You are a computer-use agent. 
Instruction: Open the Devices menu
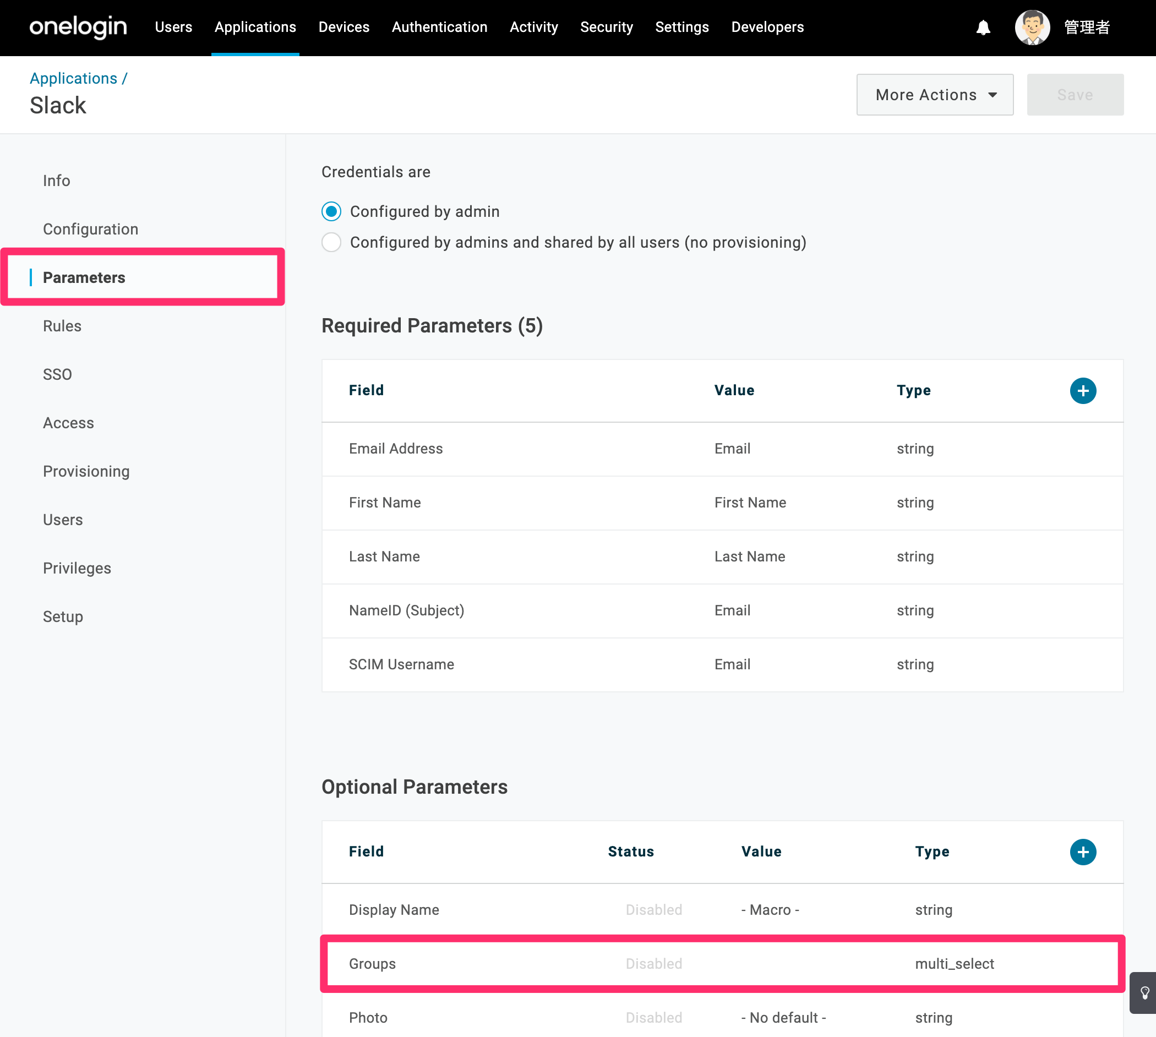[x=343, y=28]
